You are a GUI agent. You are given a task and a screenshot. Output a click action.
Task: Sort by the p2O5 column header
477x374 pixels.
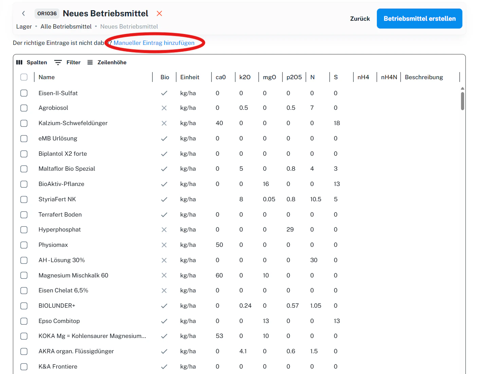tap(294, 77)
